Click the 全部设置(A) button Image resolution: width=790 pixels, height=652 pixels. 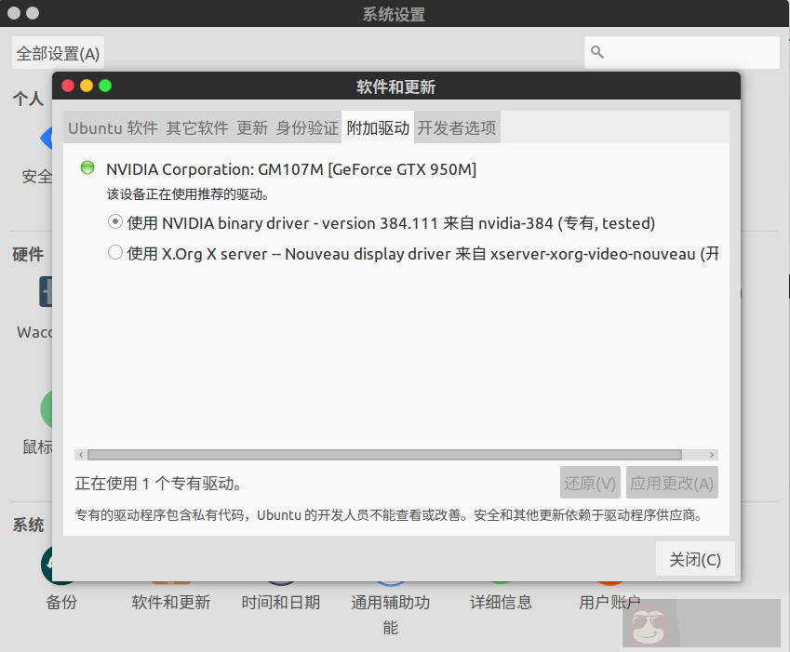58,53
